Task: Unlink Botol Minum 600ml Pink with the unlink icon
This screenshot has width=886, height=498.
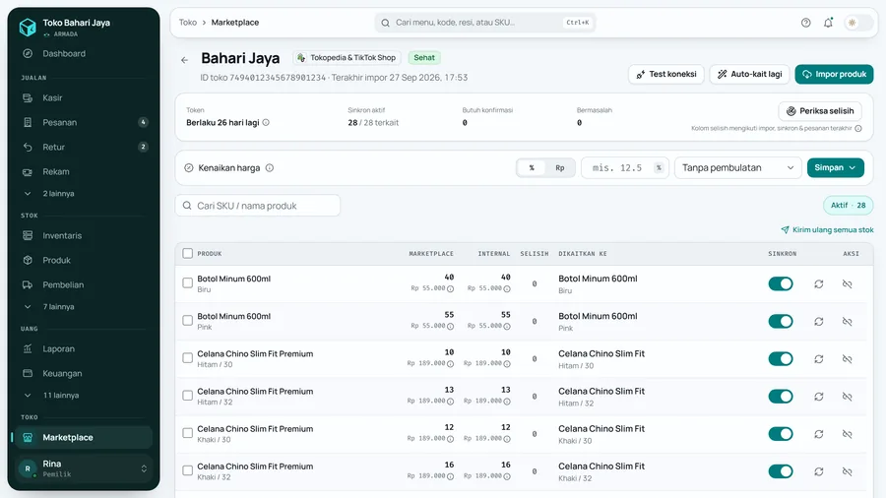Action: 847,321
